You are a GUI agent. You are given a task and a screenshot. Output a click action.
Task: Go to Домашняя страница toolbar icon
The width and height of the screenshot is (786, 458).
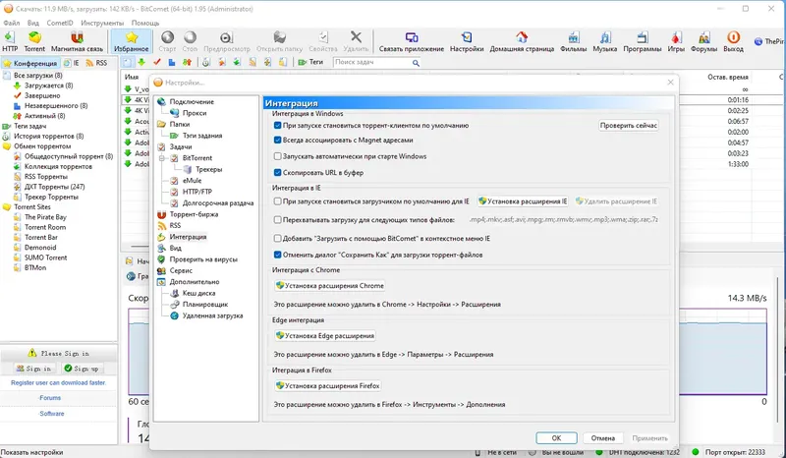click(x=522, y=41)
